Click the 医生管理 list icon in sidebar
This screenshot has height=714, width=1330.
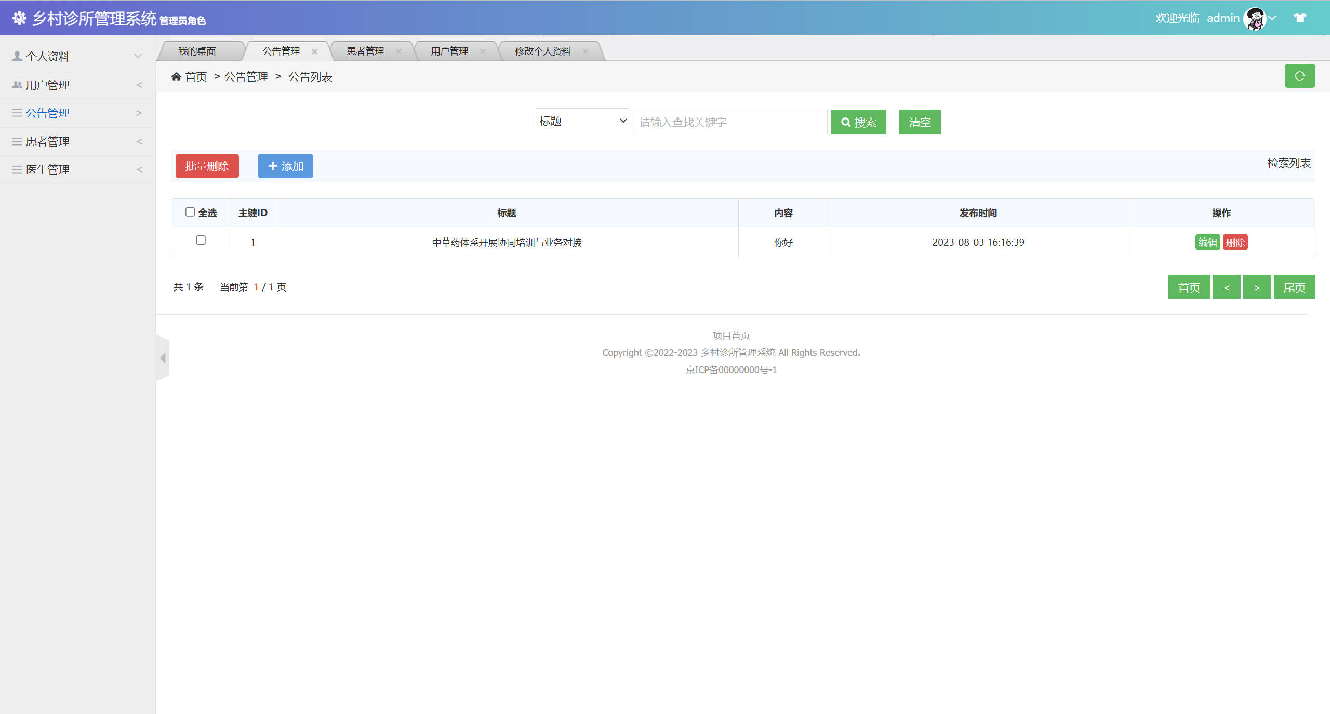[x=16, y=169]
